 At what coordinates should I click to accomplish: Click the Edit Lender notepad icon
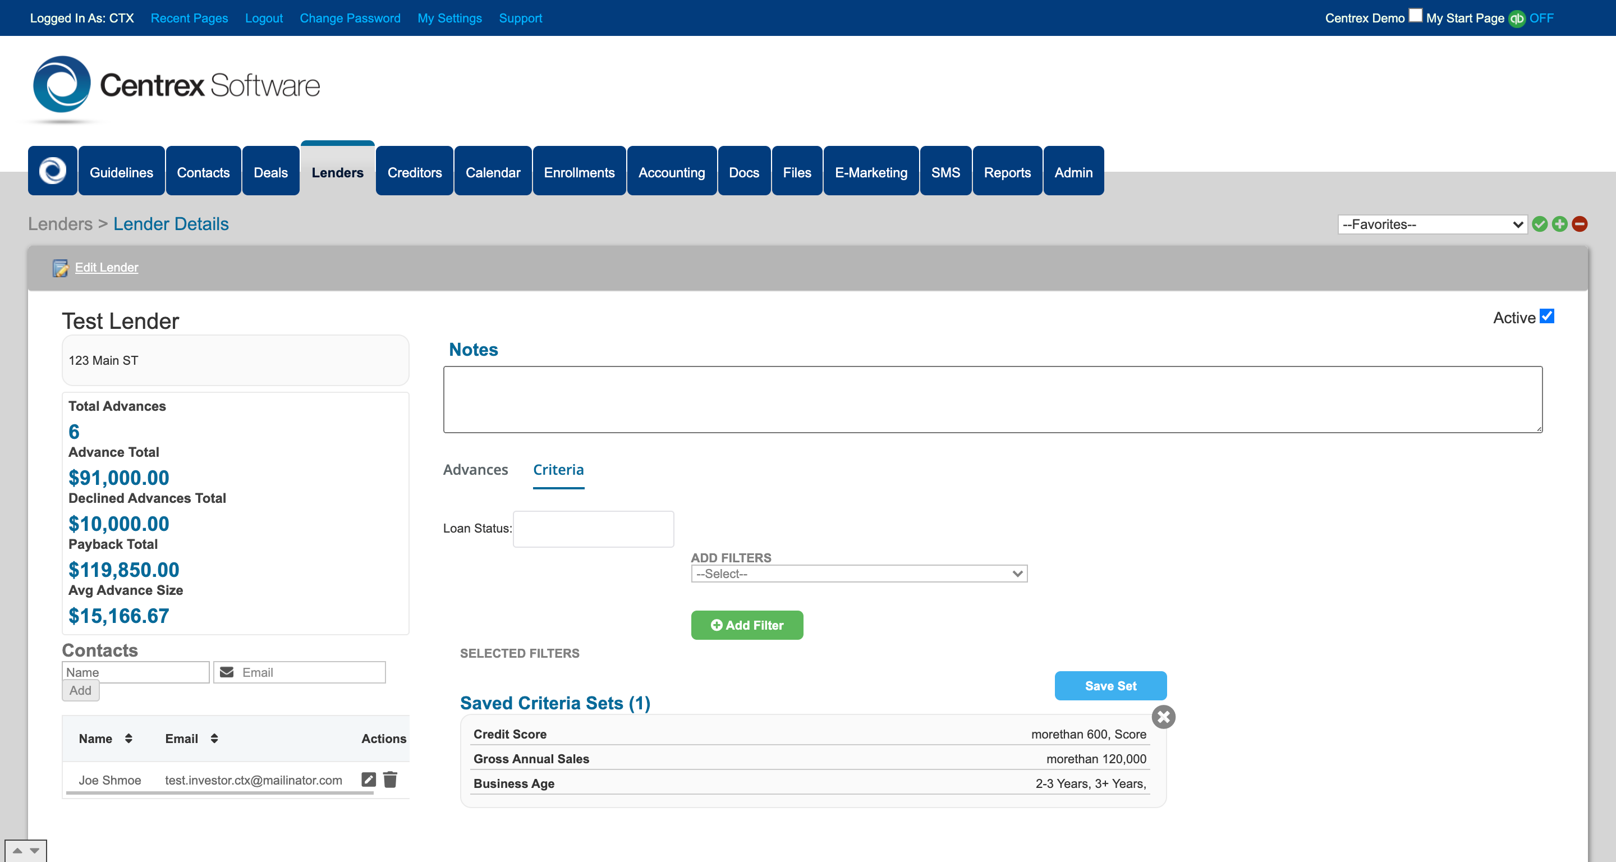pos(60,268)
